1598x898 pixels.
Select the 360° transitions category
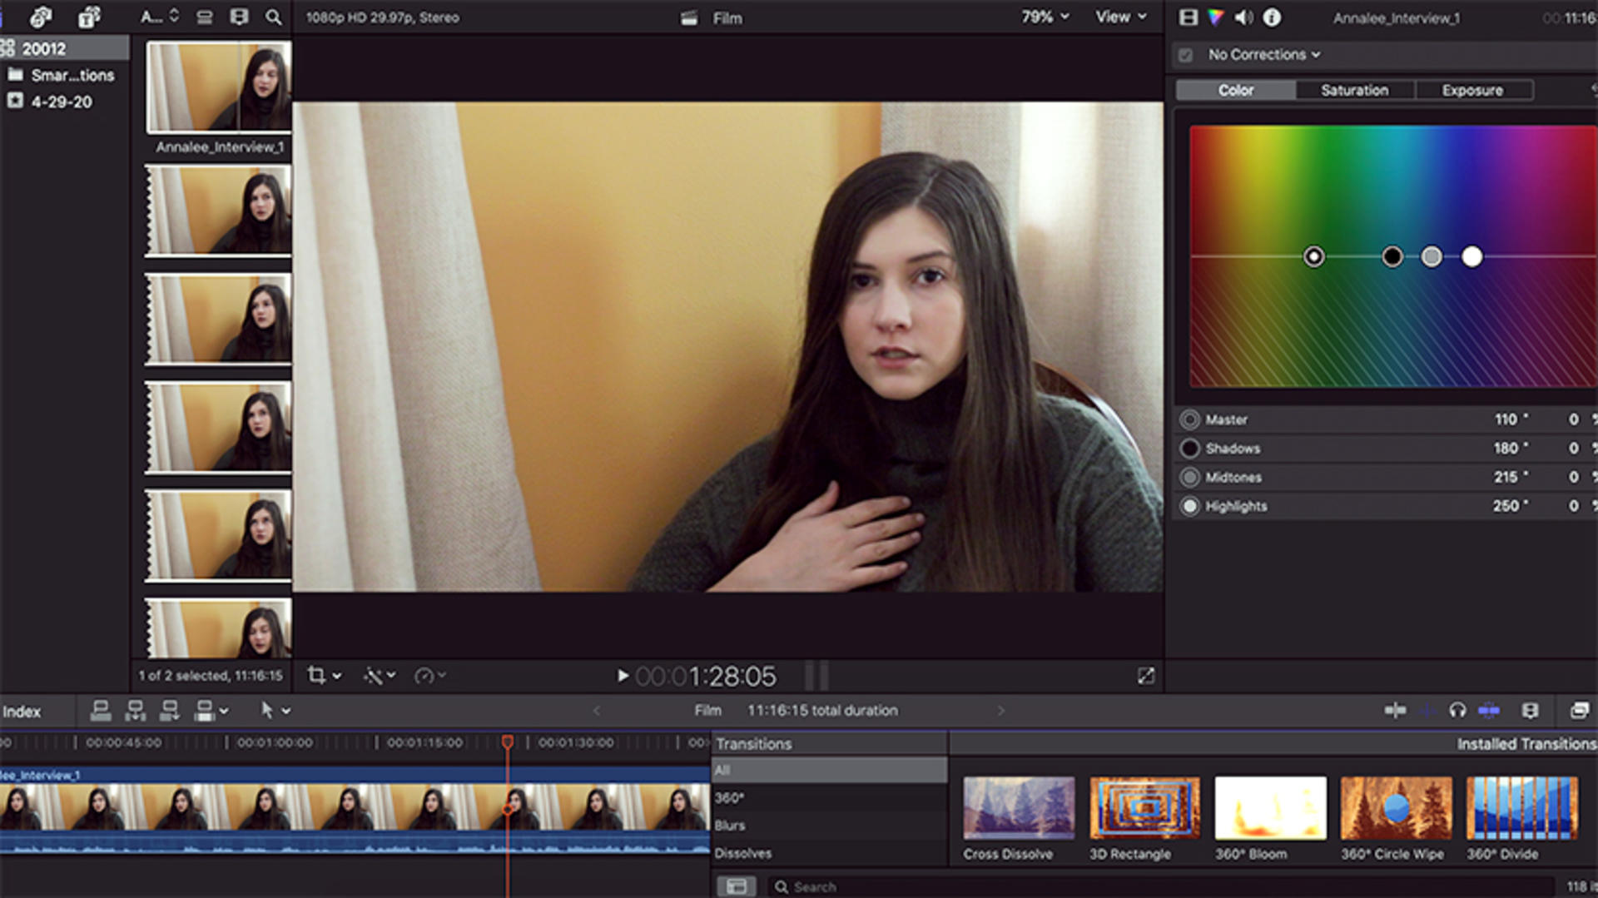(830, 797)
